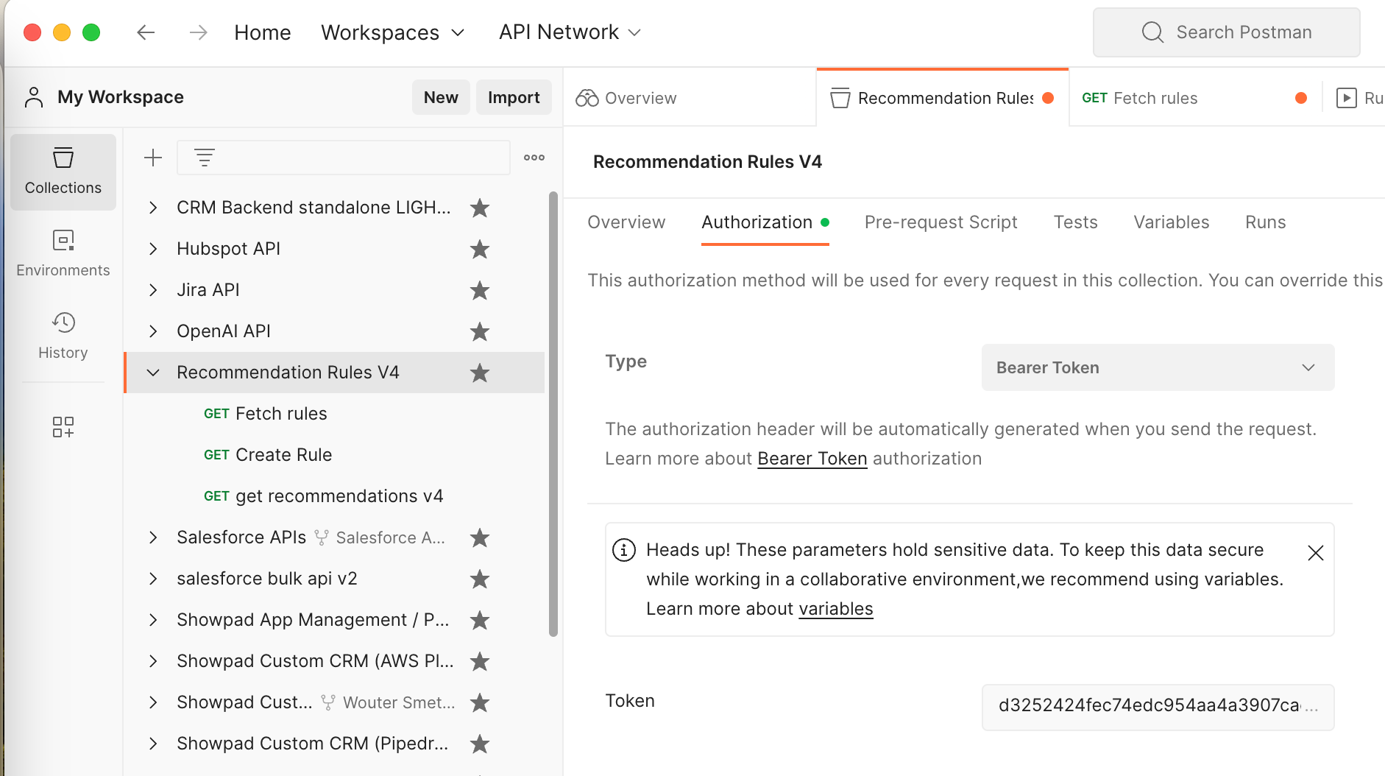Click the Import button
The image size is (1385, 776).
(x=514, y=97)
